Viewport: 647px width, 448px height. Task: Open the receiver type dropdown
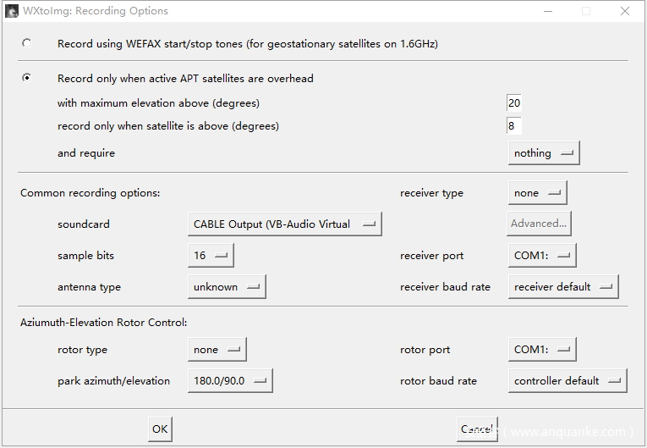[x=537, y=193]
